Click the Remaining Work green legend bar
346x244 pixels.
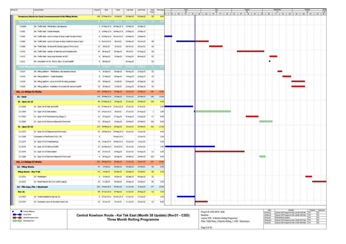click(x=17, y=221)
